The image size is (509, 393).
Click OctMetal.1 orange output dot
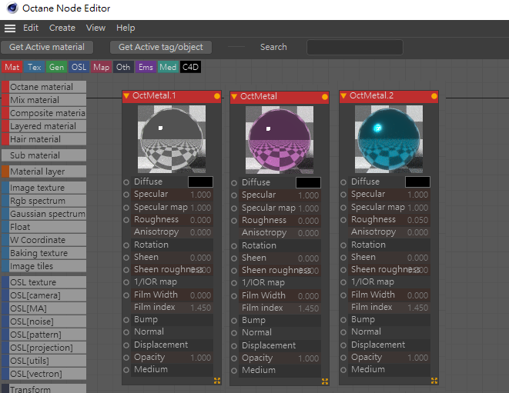click(x=217, y=96)
